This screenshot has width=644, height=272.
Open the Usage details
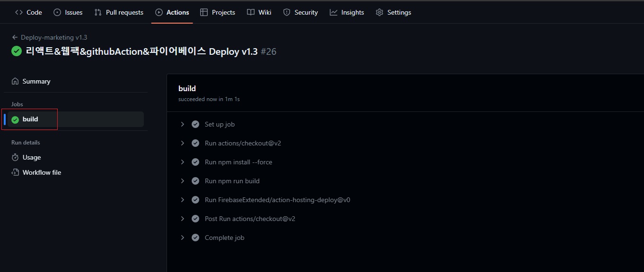(x=32, y=157)
